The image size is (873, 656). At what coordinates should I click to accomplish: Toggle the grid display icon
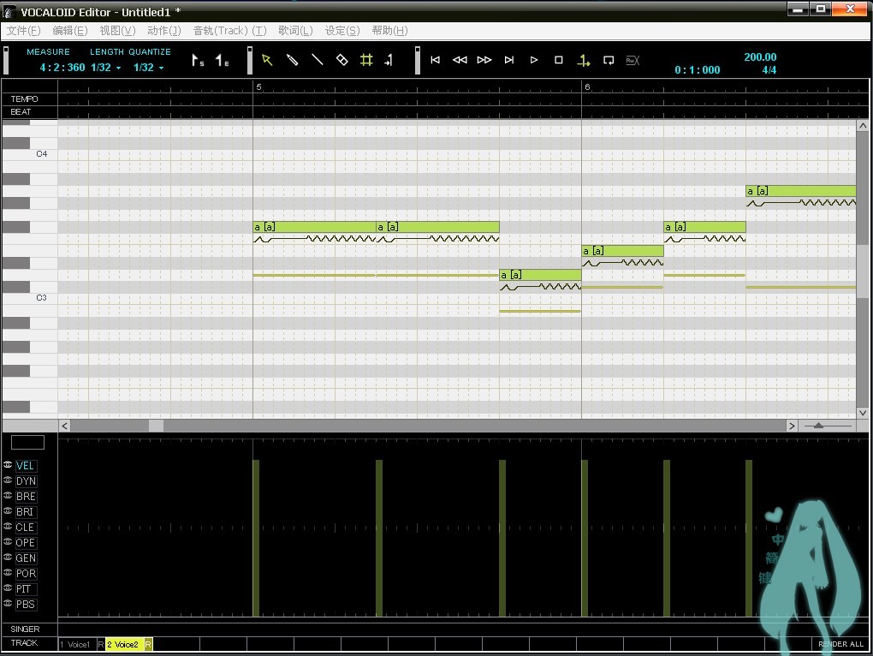click(x=366, y=60)
